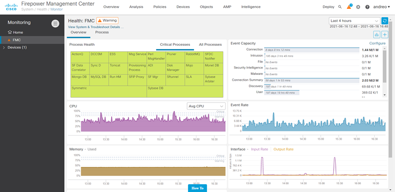The height and width of the screenshot is (192, 395).
Task: Click the Deploy button
Action: pos(328,7)
